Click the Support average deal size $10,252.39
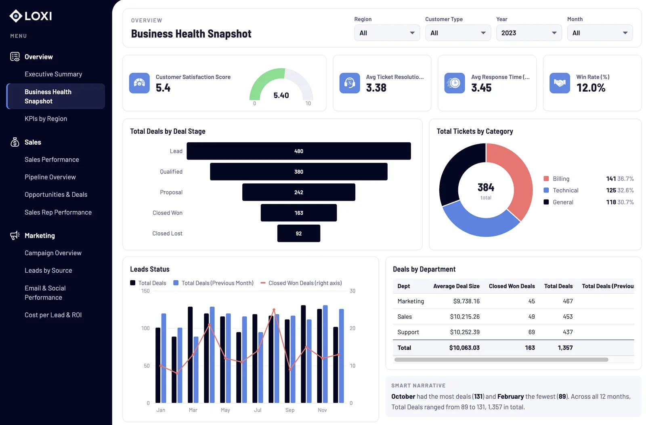 [x=465, y=332]
